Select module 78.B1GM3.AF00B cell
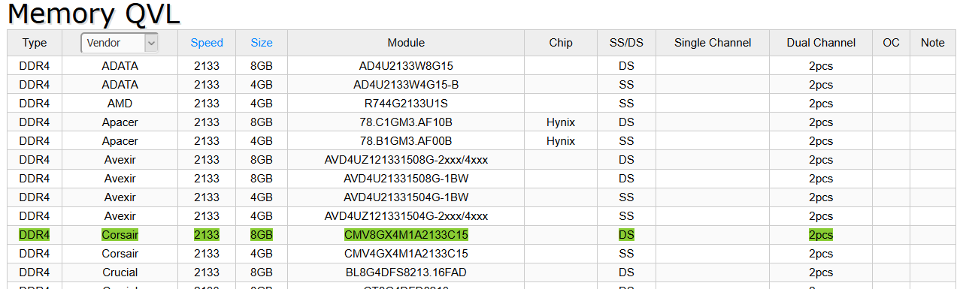The image size is (963, 289). [406, 141]
